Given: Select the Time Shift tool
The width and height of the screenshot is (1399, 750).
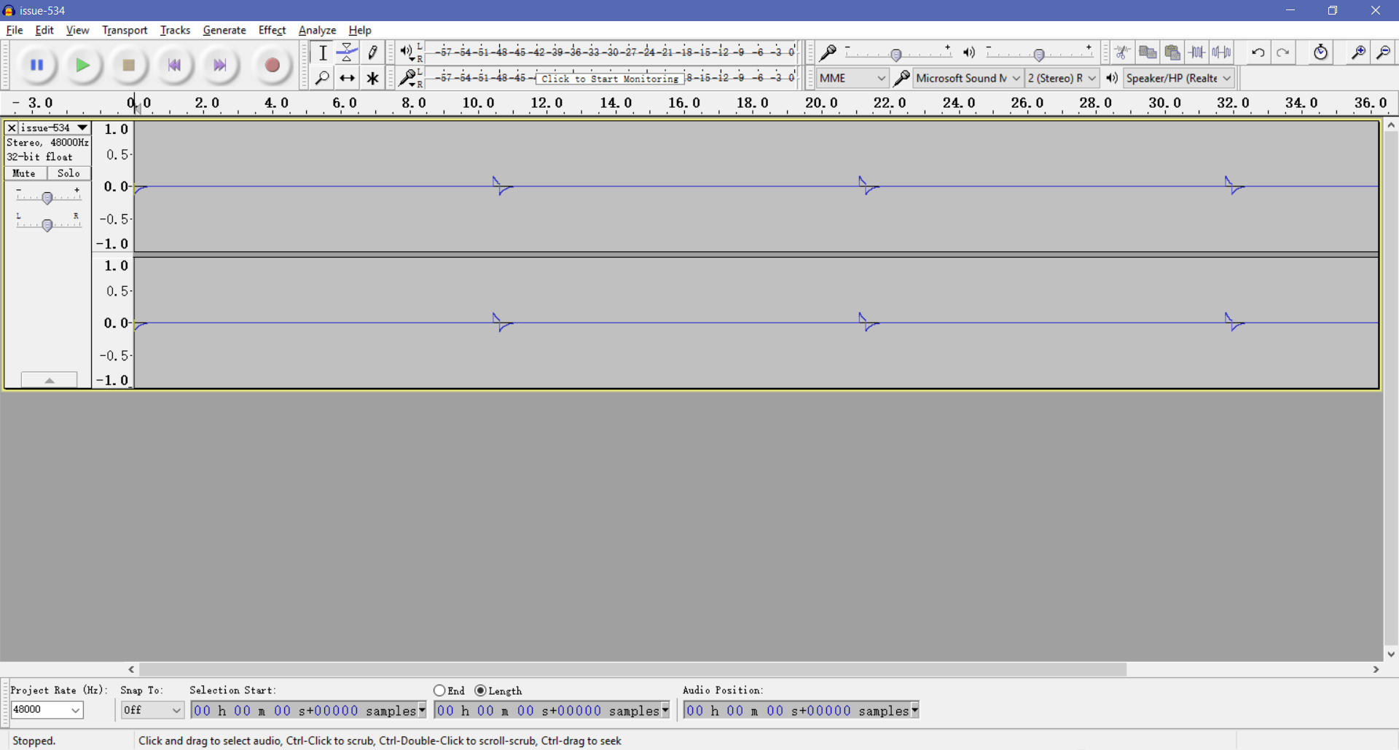Looking at the screenshot, I should (348, 78).
